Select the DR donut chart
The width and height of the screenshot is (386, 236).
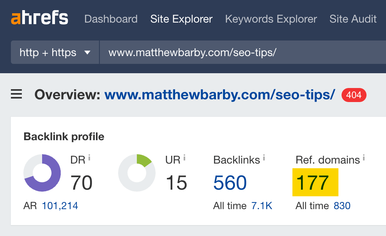42,173
